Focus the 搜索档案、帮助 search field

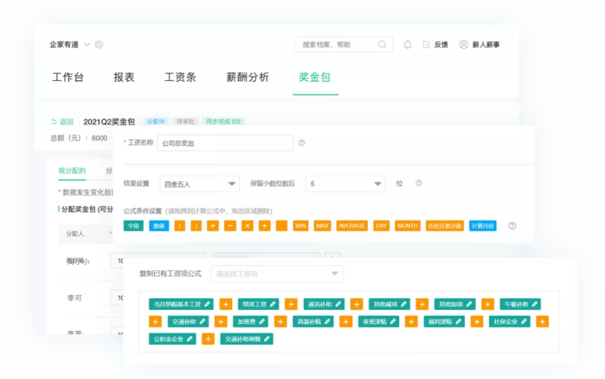pos(344,44)
